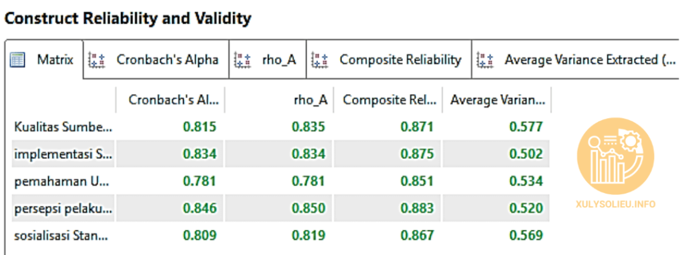Select the implementasi S... row label
Image resolution: width=684 pixels, height=255 pixels.
(63, 154)
